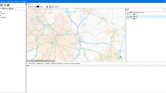
Task: Maximize or restore the application window
Action: (x=165, y=1)
